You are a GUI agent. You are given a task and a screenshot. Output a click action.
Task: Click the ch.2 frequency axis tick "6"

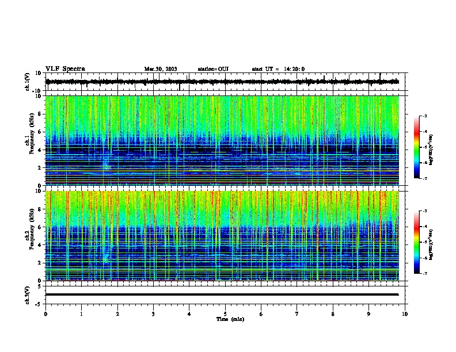click(x=40, y=227)
